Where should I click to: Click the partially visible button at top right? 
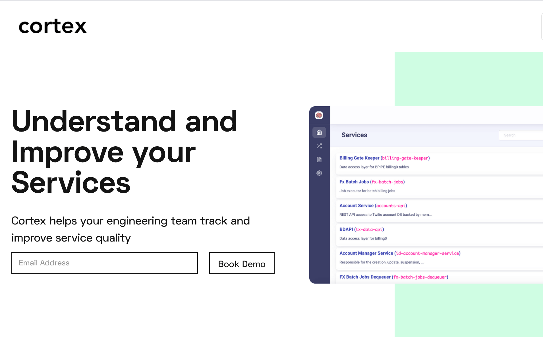(x=542, y=26)
